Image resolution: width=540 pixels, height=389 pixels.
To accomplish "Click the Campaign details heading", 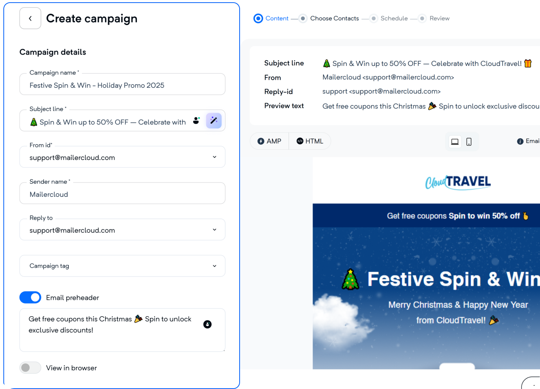I will pyautogui.click(x=53, y=52).
